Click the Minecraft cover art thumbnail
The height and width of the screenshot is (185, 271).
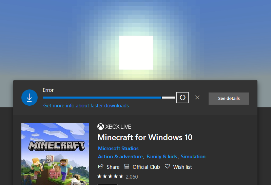(x=55, y=154)
